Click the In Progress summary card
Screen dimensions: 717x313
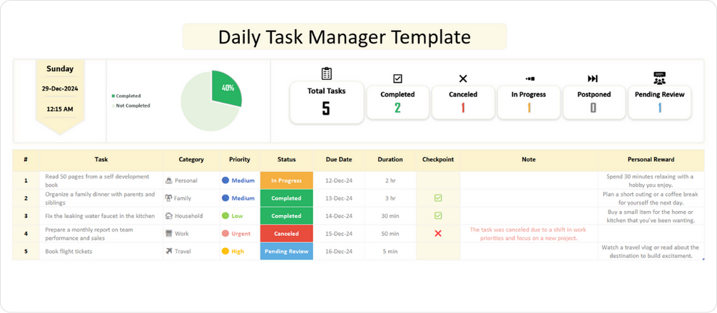tap(529, 103)
